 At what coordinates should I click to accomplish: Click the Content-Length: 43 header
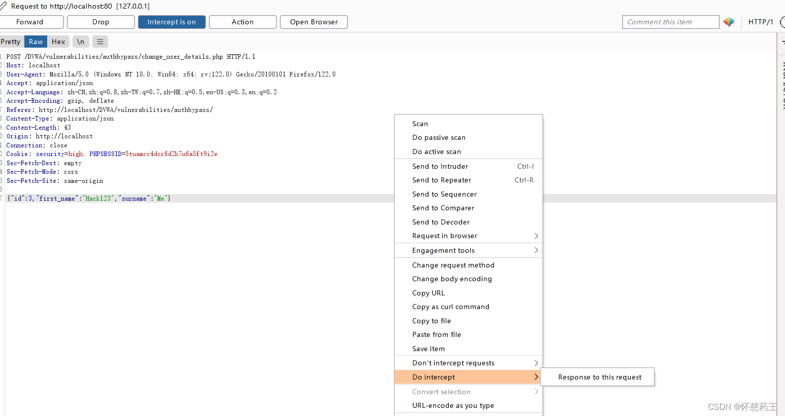coord(39,128)
